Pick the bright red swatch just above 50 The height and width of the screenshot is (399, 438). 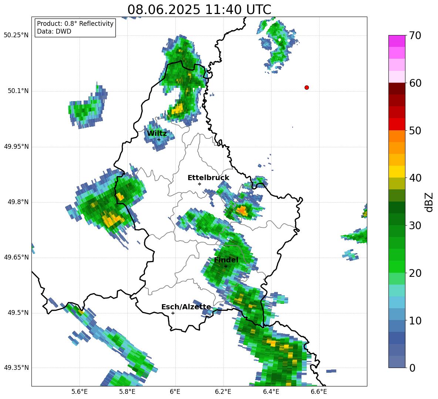(x=397, y=124)
